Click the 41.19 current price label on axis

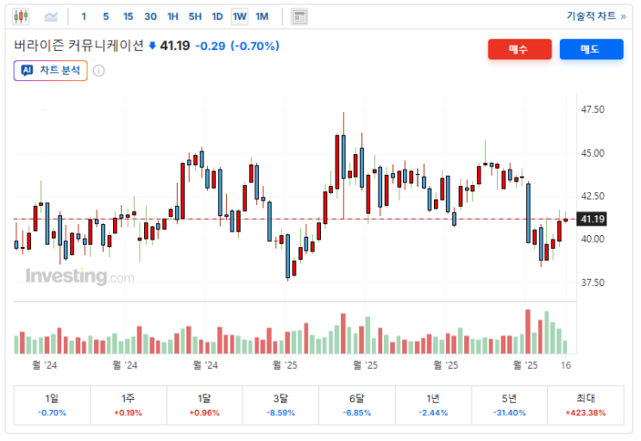(x=592, y=219)
